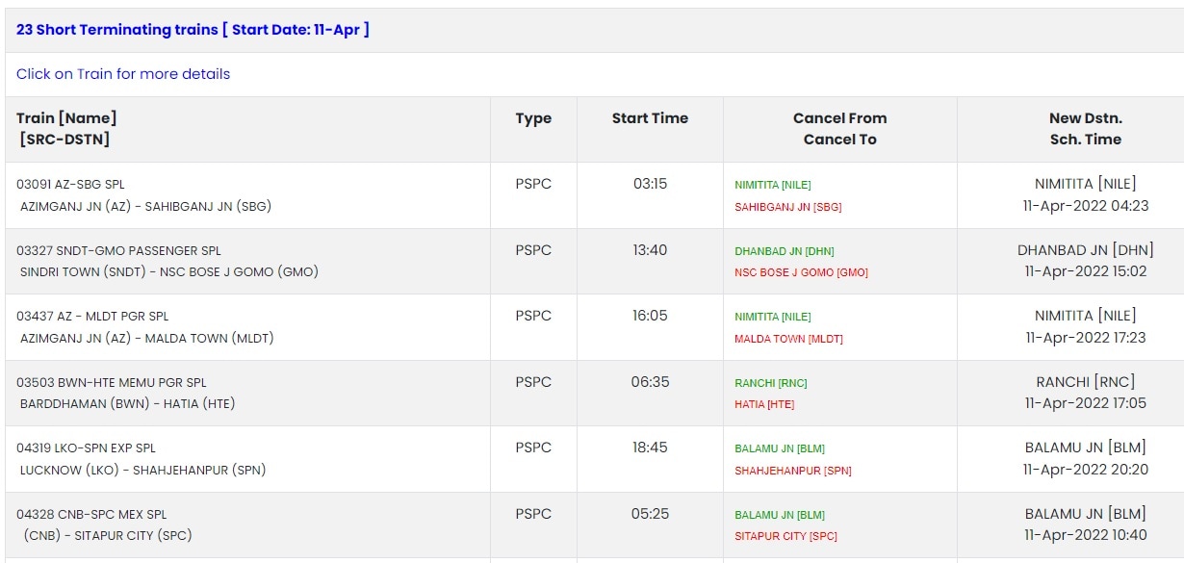This screenshot has height=563, width=1184.
Task: Click DHANBAD JN [DHN] cancel-from station
Action: click(785, 251)
